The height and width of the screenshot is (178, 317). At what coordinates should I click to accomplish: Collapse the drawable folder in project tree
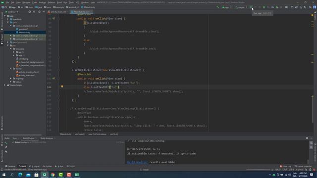point(11,48)
